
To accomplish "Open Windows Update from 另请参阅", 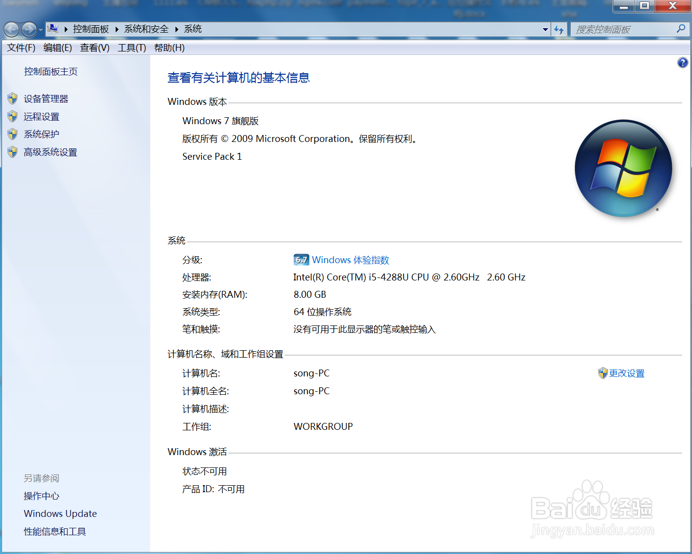I will 60,513.
